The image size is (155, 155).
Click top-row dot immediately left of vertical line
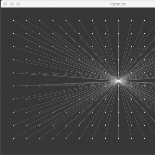pyautogui.click(x=105, y=21)
